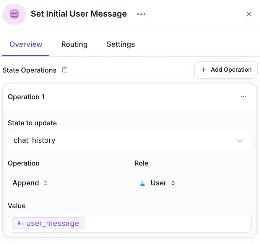Switch to the Routing tab
The image size is (260, 244).
[x=74, y=44]
